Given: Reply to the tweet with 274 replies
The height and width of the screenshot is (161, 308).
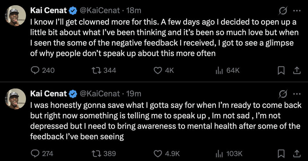Looking at the screenshot, I should tap(35, 153).
